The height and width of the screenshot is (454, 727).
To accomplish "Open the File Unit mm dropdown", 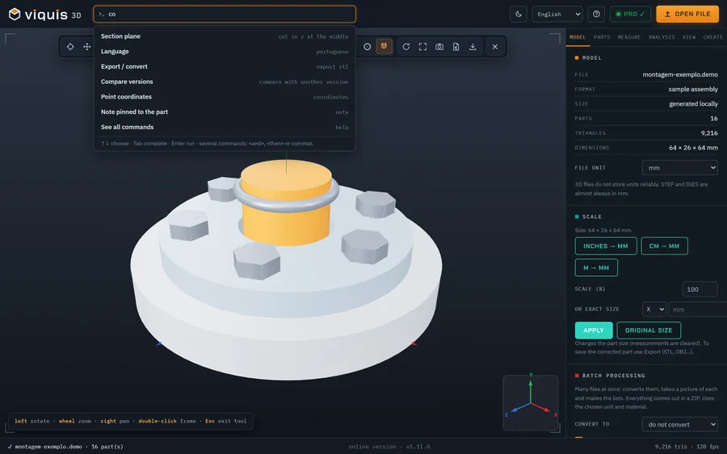I will point(679,167).
